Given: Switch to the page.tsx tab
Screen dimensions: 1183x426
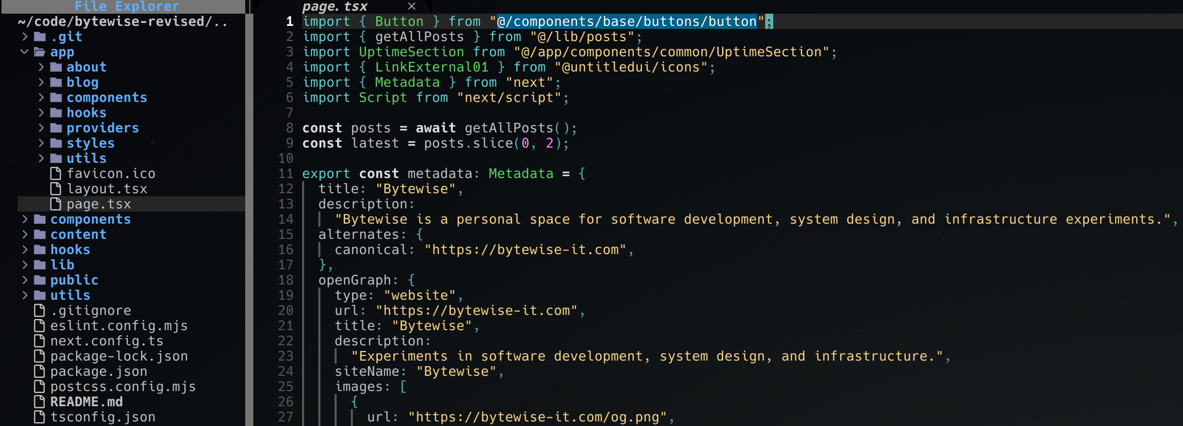Looking at the screenshot, I should coord(335,7).
